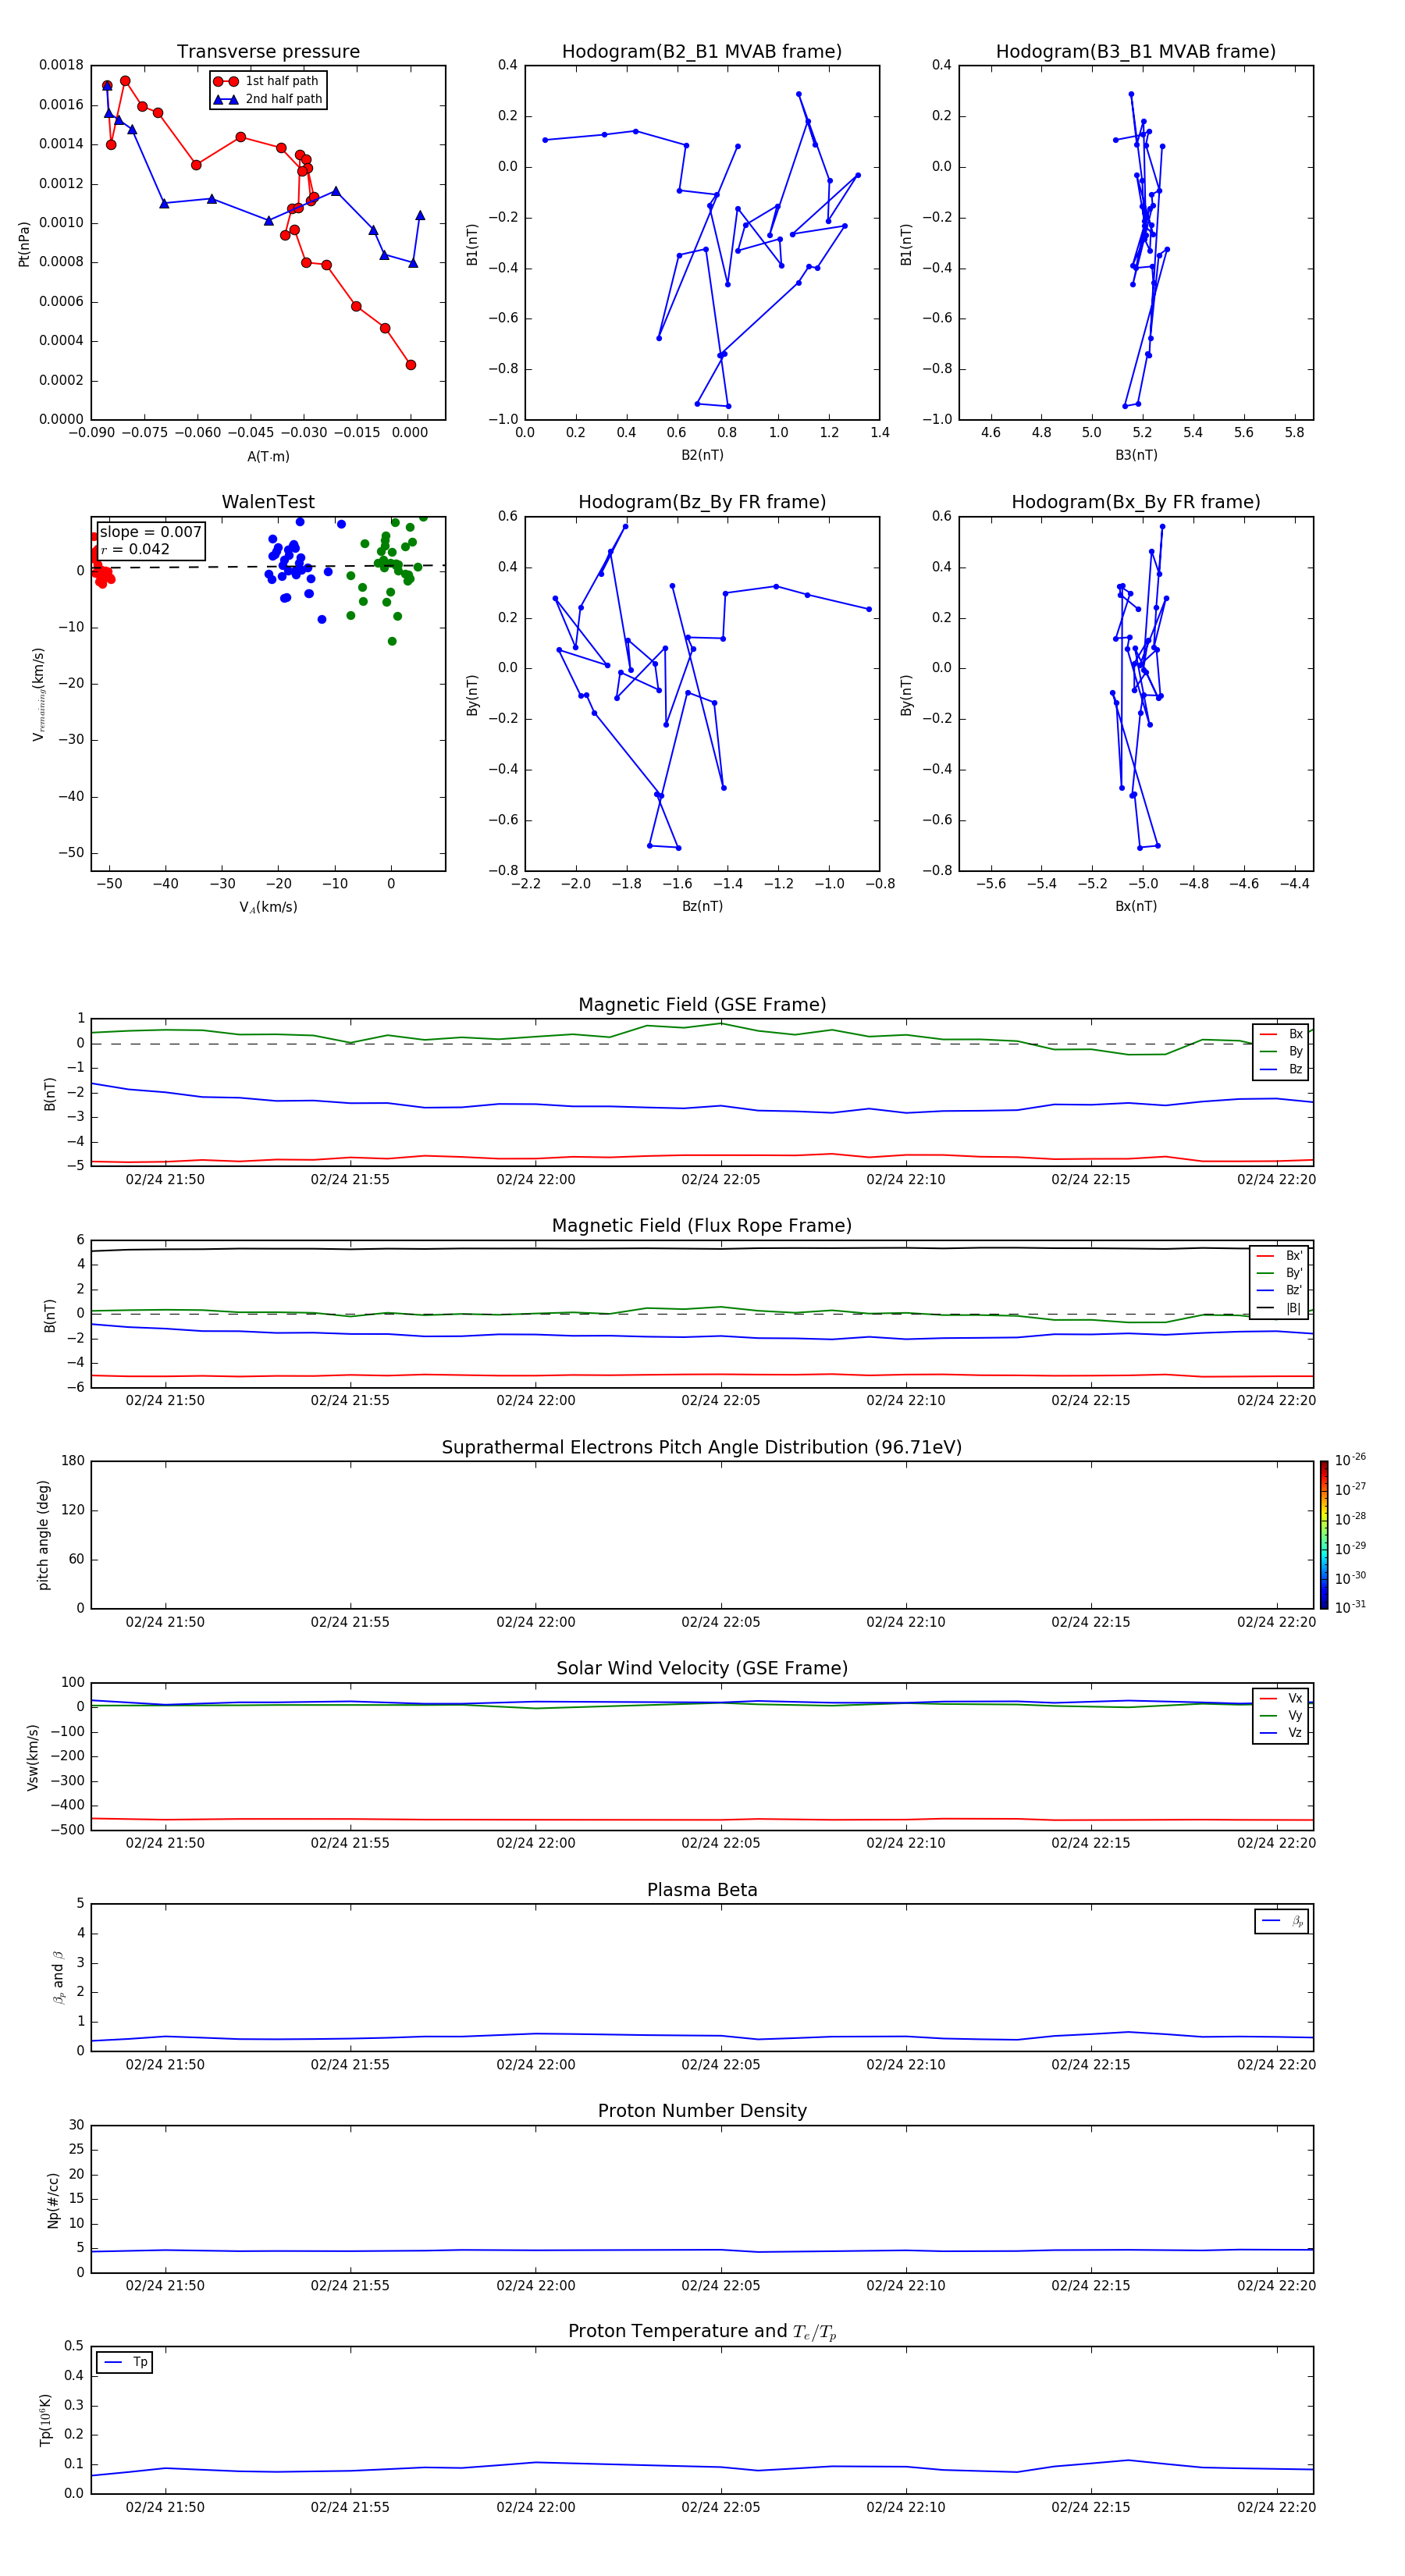Image resolution: width=1405 pixels, height=2576 pixels.
Task: Click the 'V_A(km/s)' x-axis label
Action: 268,908
